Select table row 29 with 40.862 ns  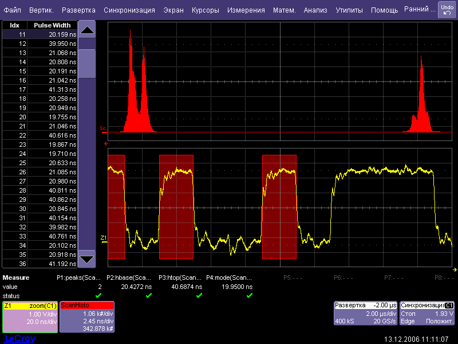(x=40, y=200)
